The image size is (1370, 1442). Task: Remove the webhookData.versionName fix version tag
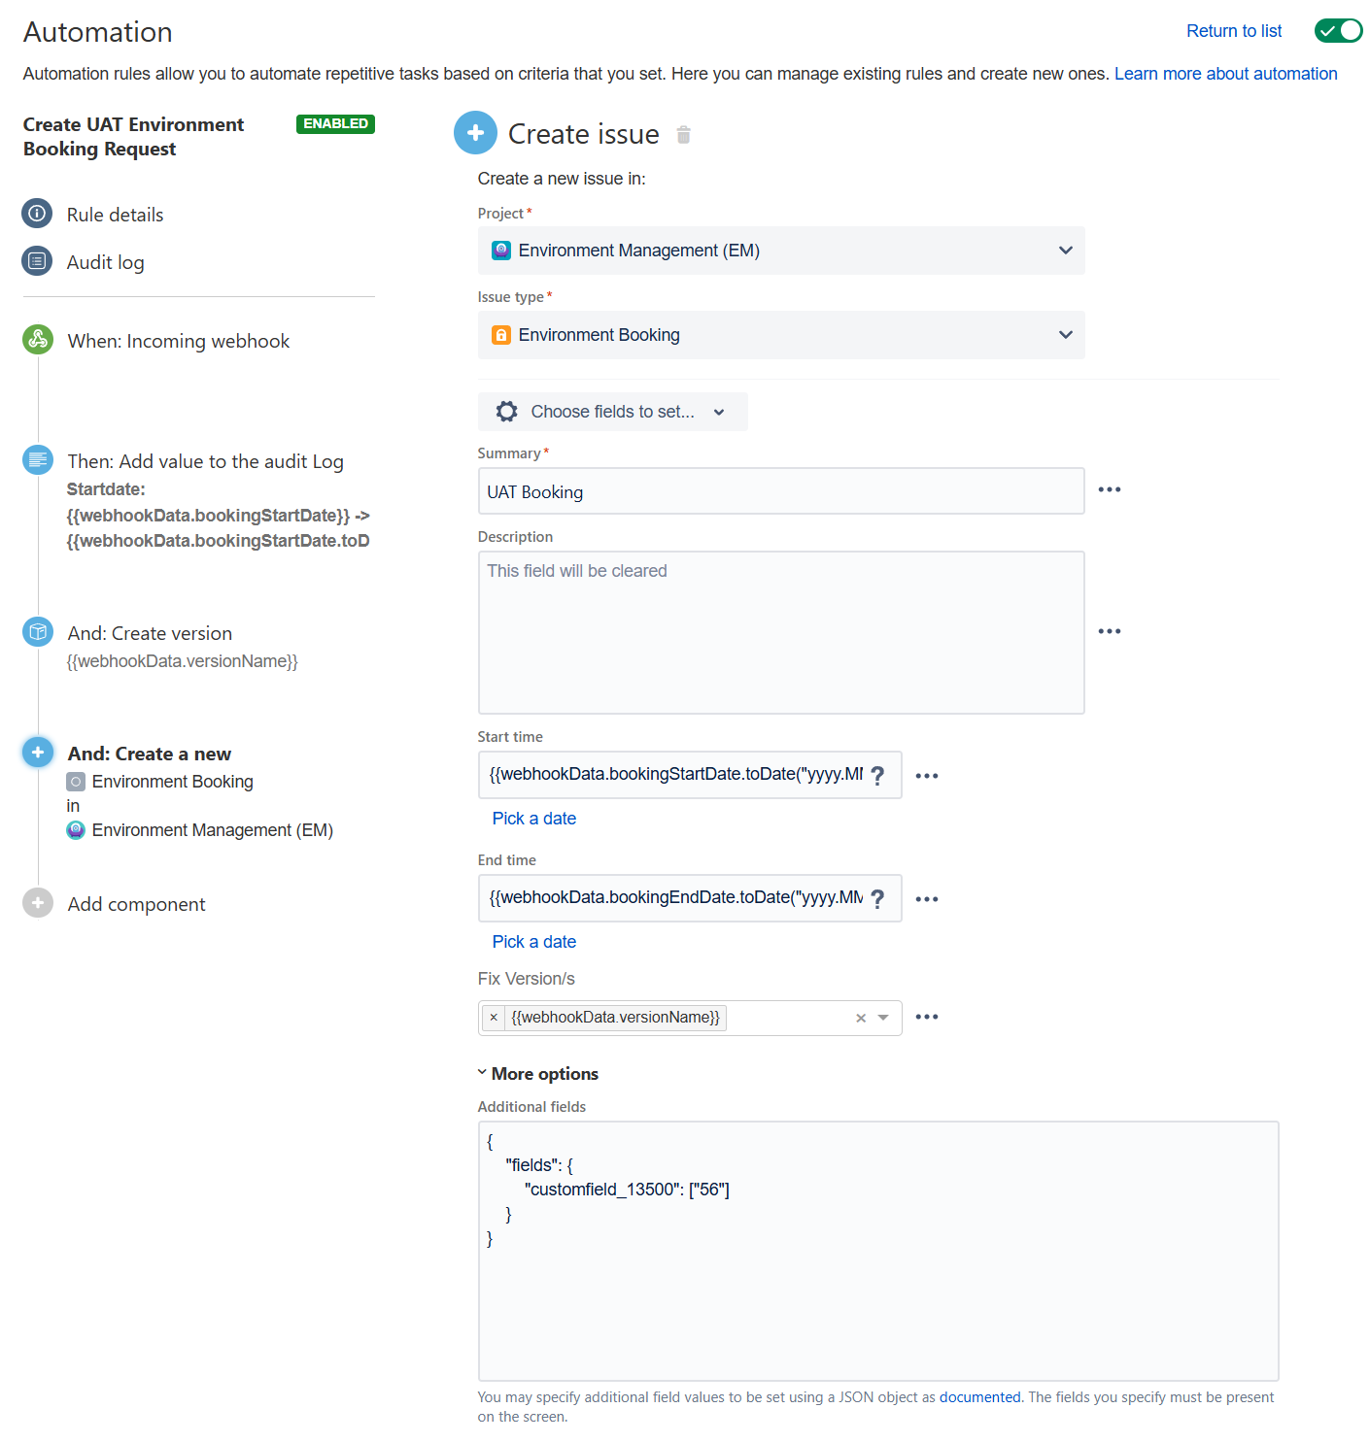click(x=494, y=1018)
